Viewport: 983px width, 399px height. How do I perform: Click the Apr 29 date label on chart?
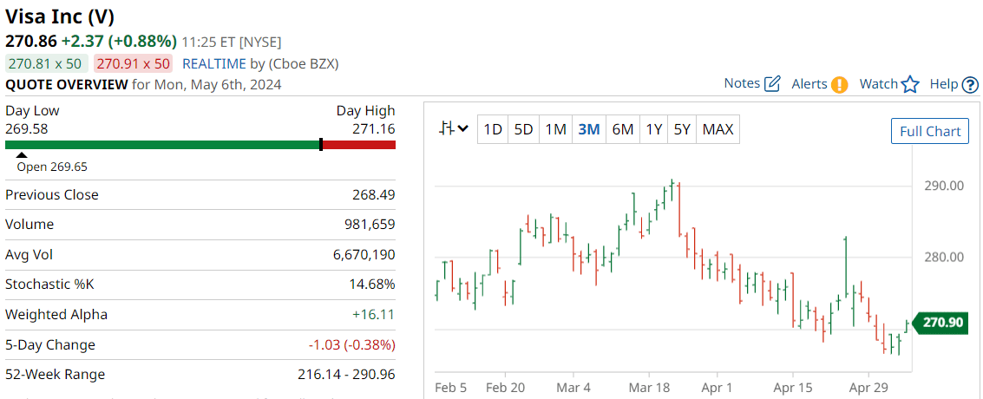point(868,387)
